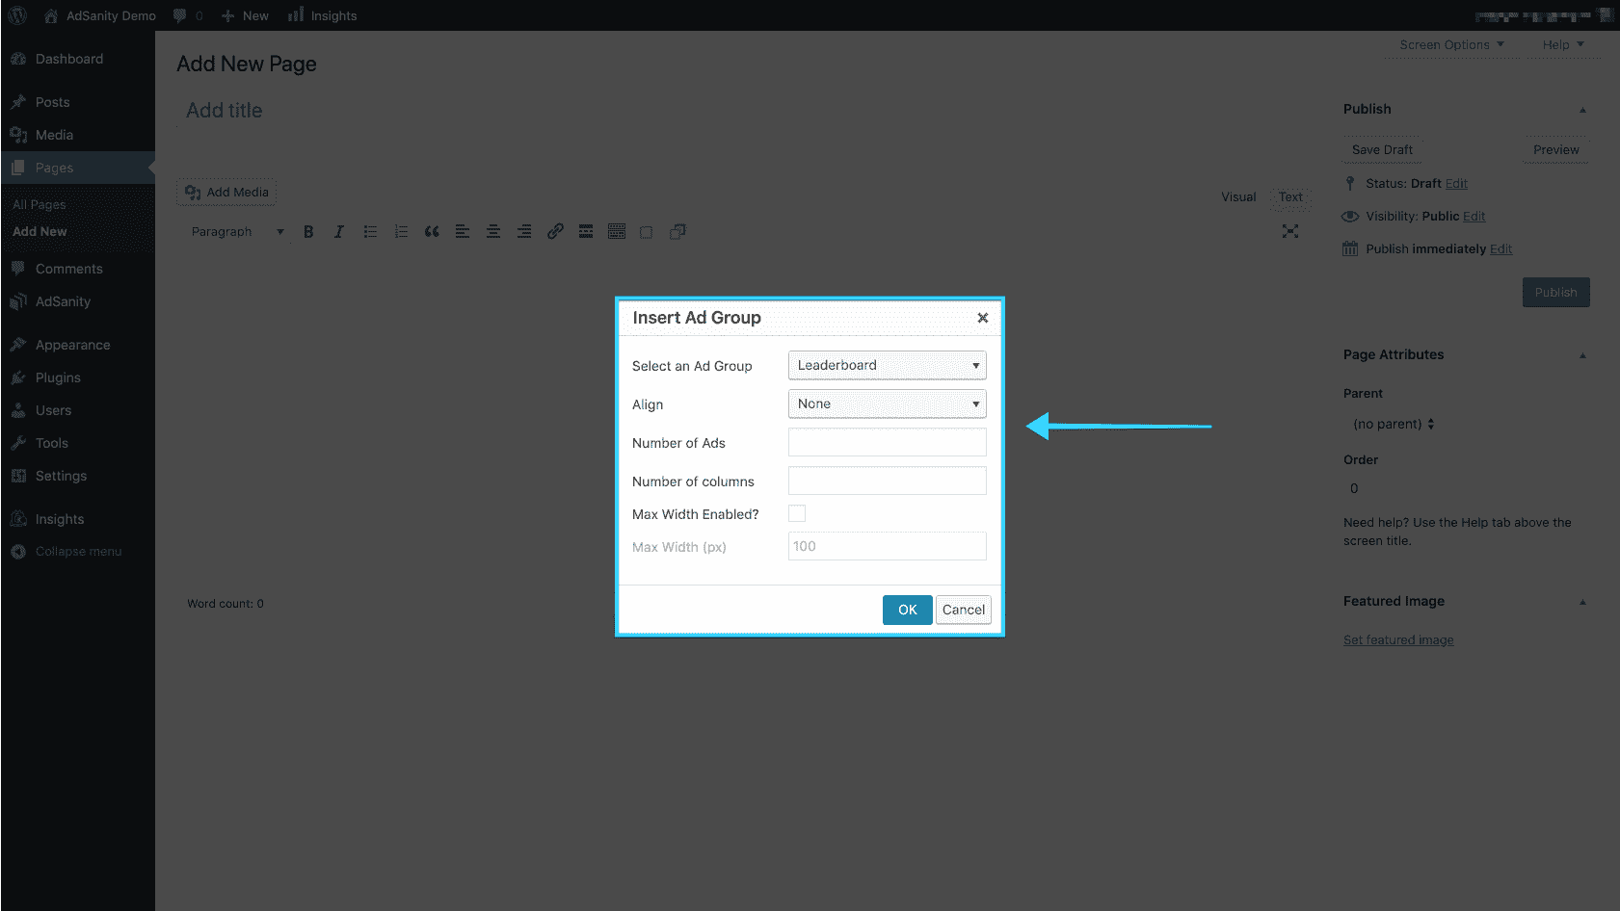The image size is (1620, 911).
Task: Click the Number of columns field
Action: tap(887, 481)
